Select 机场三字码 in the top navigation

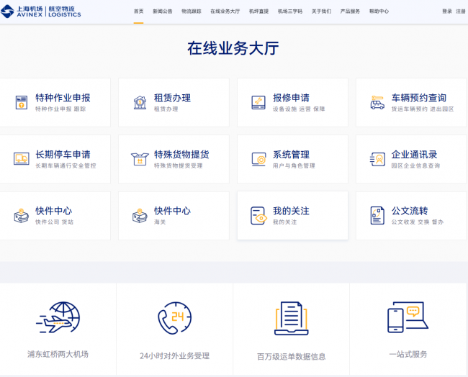click(x=290, y=12)
